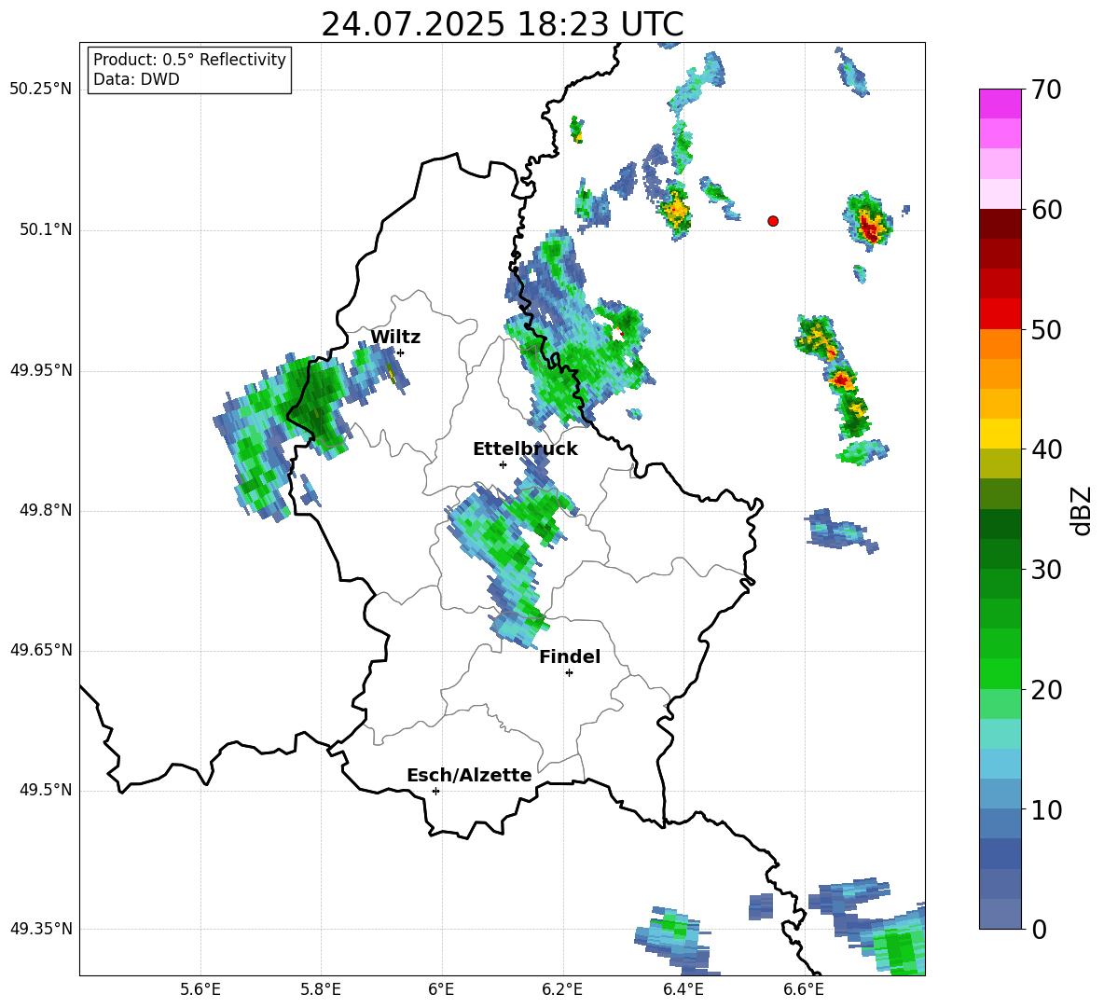Screen dimensions: 1104x1008
Task: Click the red dot marker on the map
Action: [x=773, y=221]
